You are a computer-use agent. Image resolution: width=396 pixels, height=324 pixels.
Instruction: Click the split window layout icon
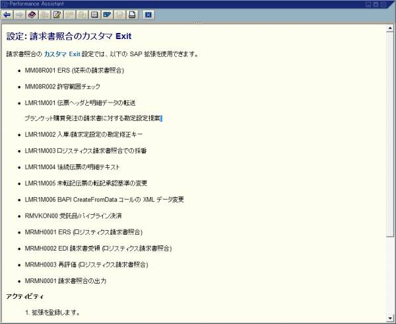94,15
